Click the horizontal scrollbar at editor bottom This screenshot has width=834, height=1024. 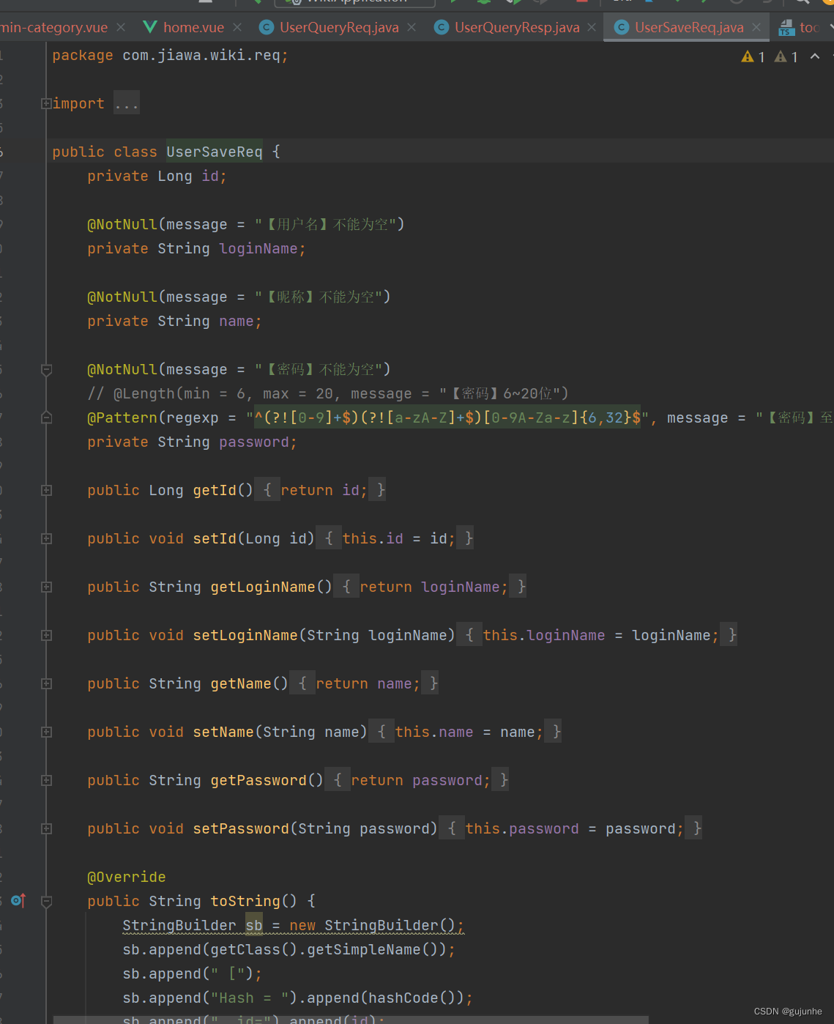click(x=351, y=1020)
